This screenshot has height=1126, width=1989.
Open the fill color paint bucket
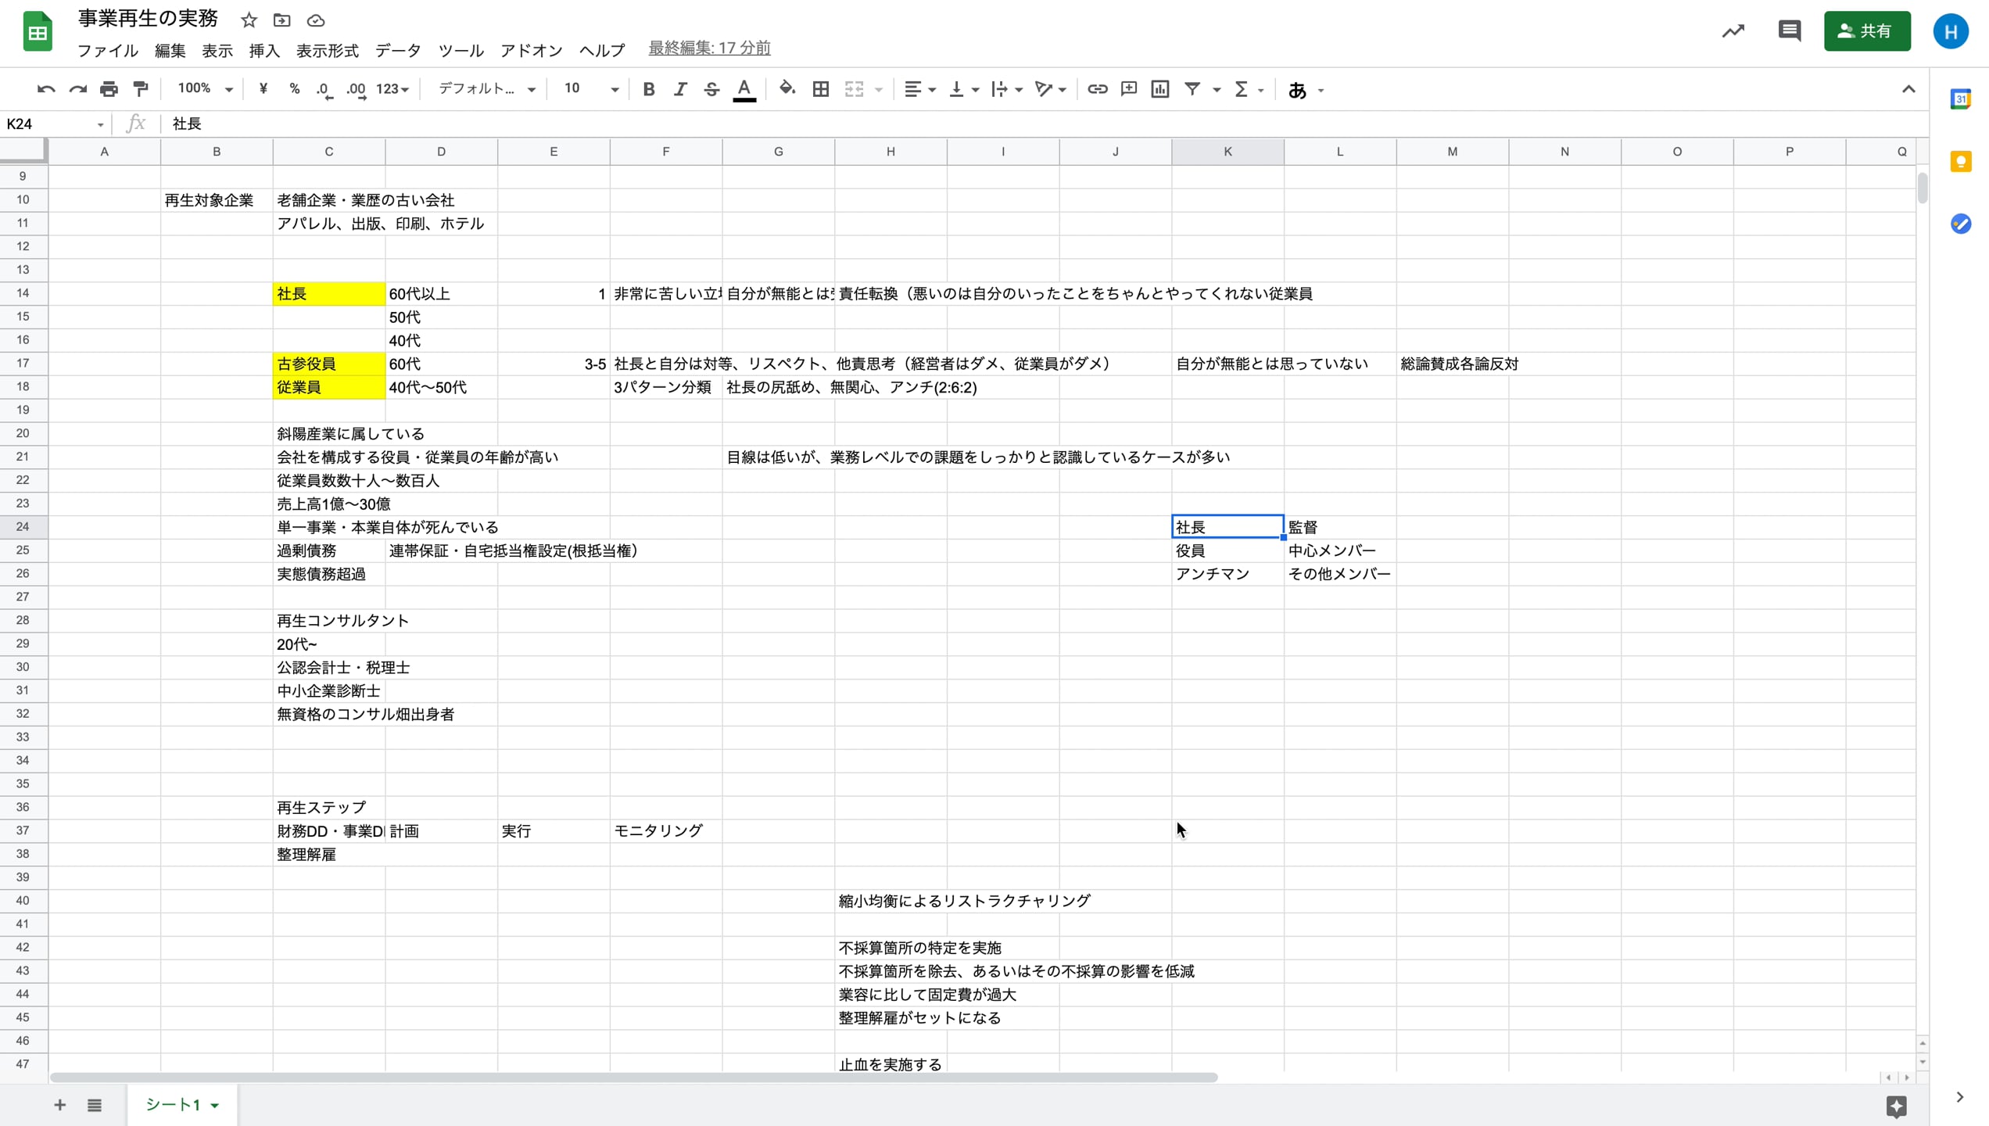click(x=787, y=89)
